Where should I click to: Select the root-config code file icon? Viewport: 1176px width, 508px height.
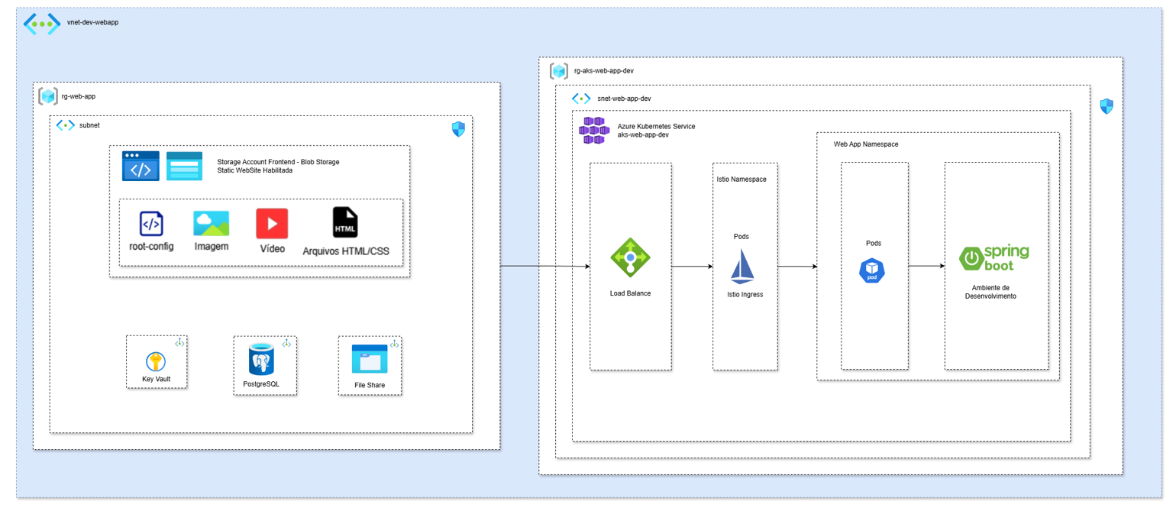[151, 224]
